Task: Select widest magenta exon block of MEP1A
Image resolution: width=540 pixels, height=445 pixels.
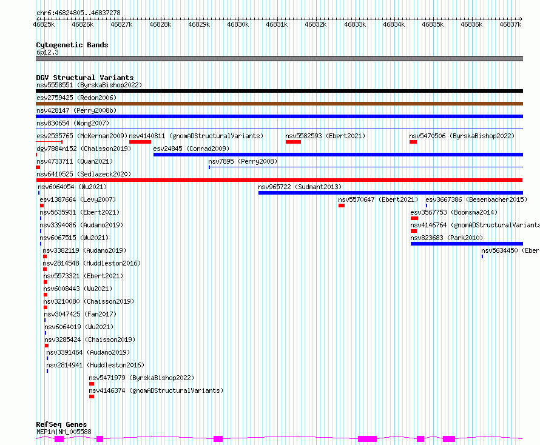Action: [368, 439]
